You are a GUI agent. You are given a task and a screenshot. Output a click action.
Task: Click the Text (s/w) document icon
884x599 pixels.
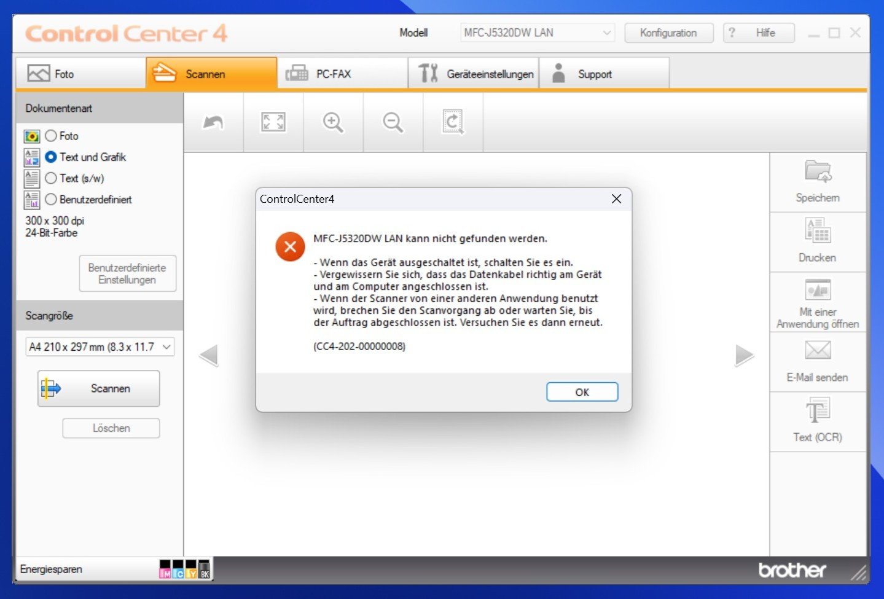pos(32,178)
